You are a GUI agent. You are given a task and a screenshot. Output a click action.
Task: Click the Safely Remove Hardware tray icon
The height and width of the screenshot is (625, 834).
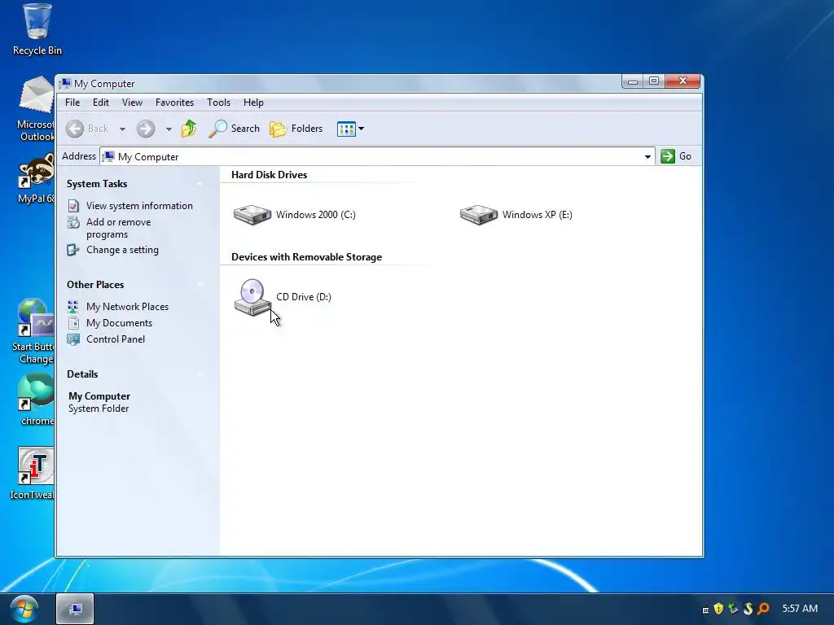tap(734, 609)
